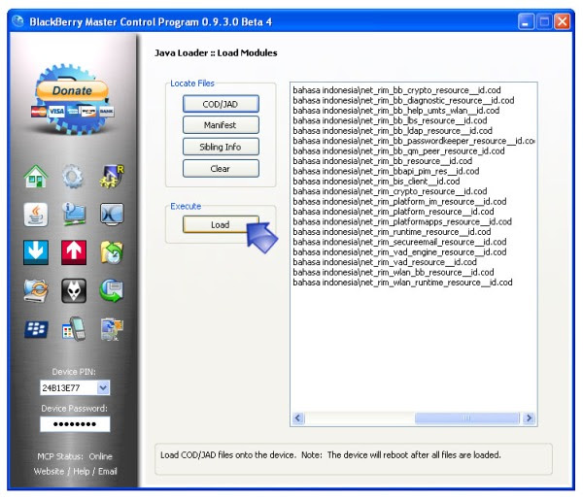Open the gear settings icon
583x500 pixels.
[73, 177]
